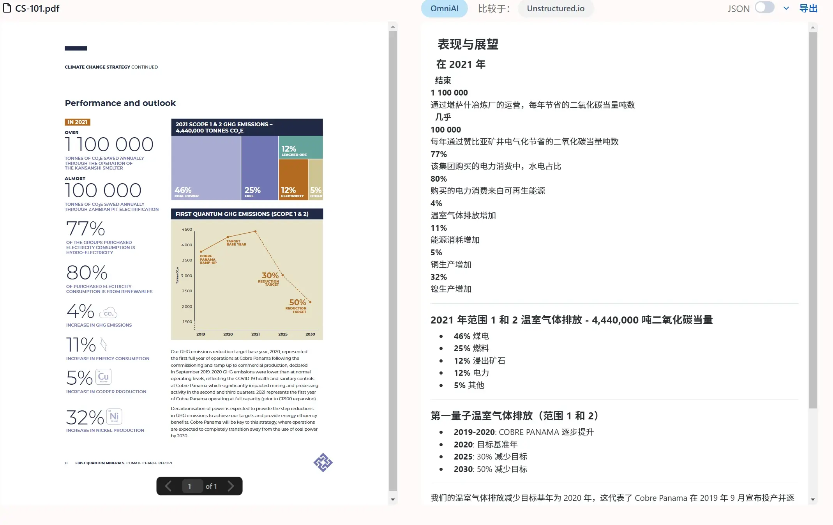Click the 导出 export link
This screenshot has height=525, width=833.
[x=808, y=8]
